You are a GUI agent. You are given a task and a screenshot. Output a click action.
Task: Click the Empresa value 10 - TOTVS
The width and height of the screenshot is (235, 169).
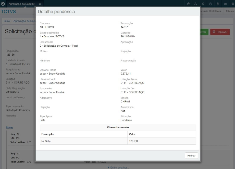[x=47, y=27]
